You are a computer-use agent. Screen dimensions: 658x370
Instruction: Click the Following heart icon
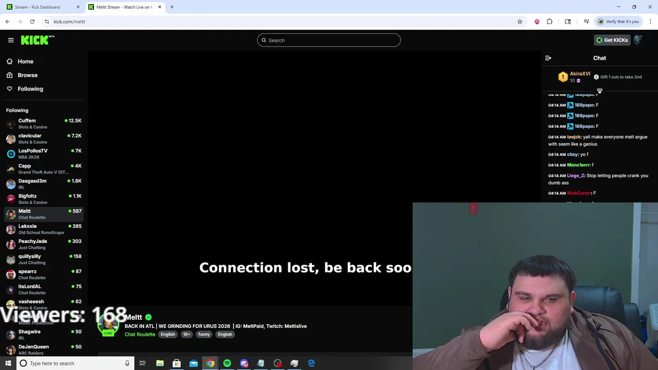click(9, 89)
